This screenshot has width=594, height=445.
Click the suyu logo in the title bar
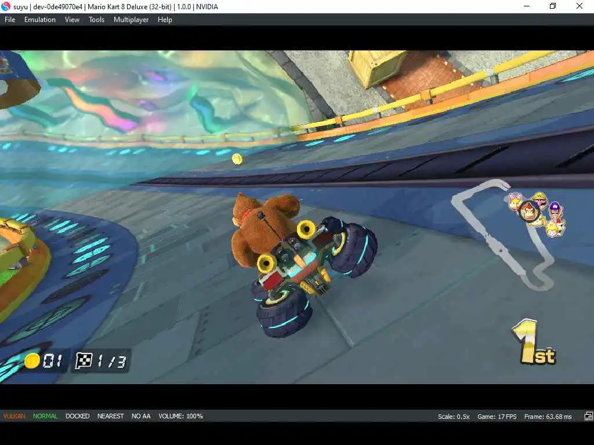point(6,6)
